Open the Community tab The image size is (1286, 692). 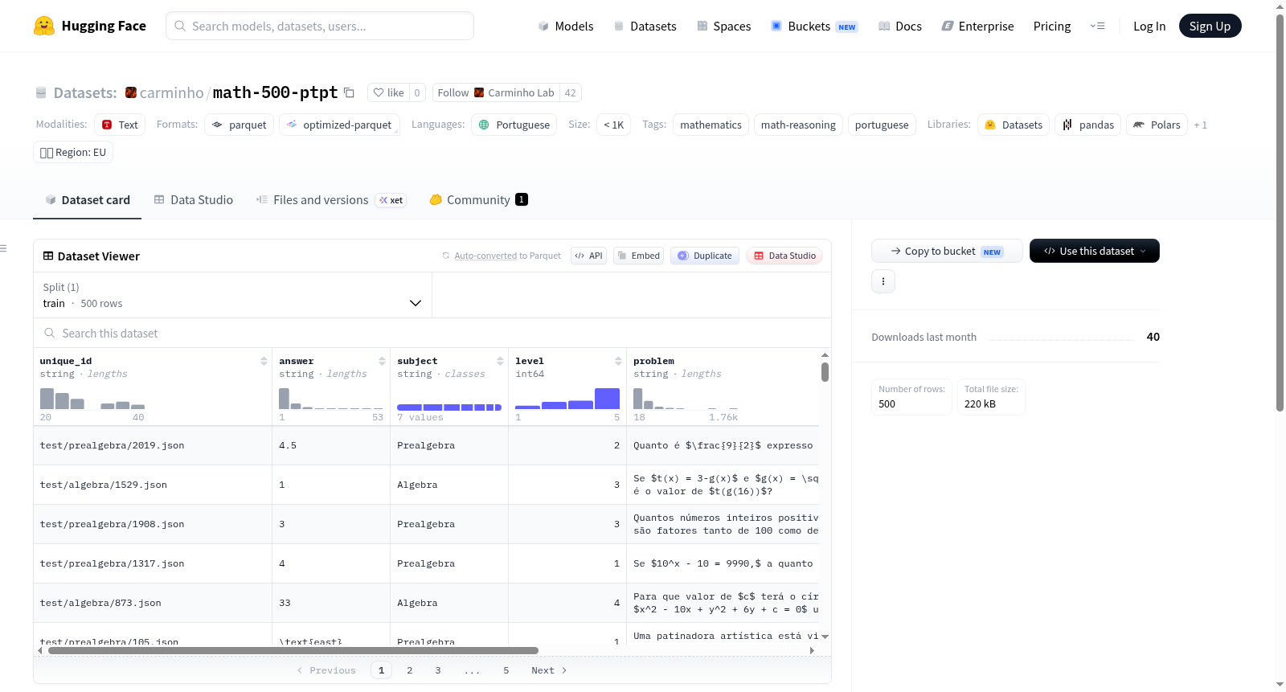tap(478, 199)
